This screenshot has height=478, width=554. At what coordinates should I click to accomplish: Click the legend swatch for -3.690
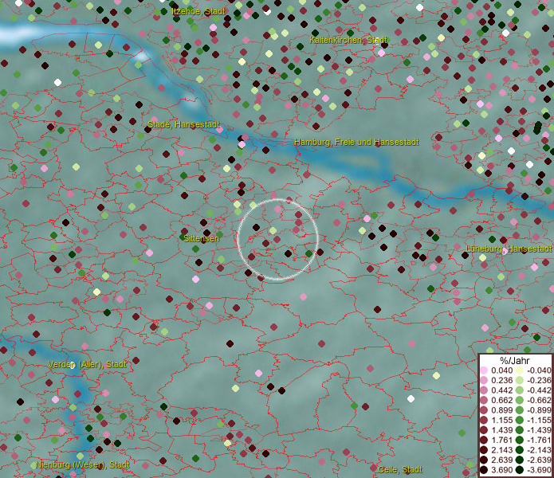(x=520, y=470)
